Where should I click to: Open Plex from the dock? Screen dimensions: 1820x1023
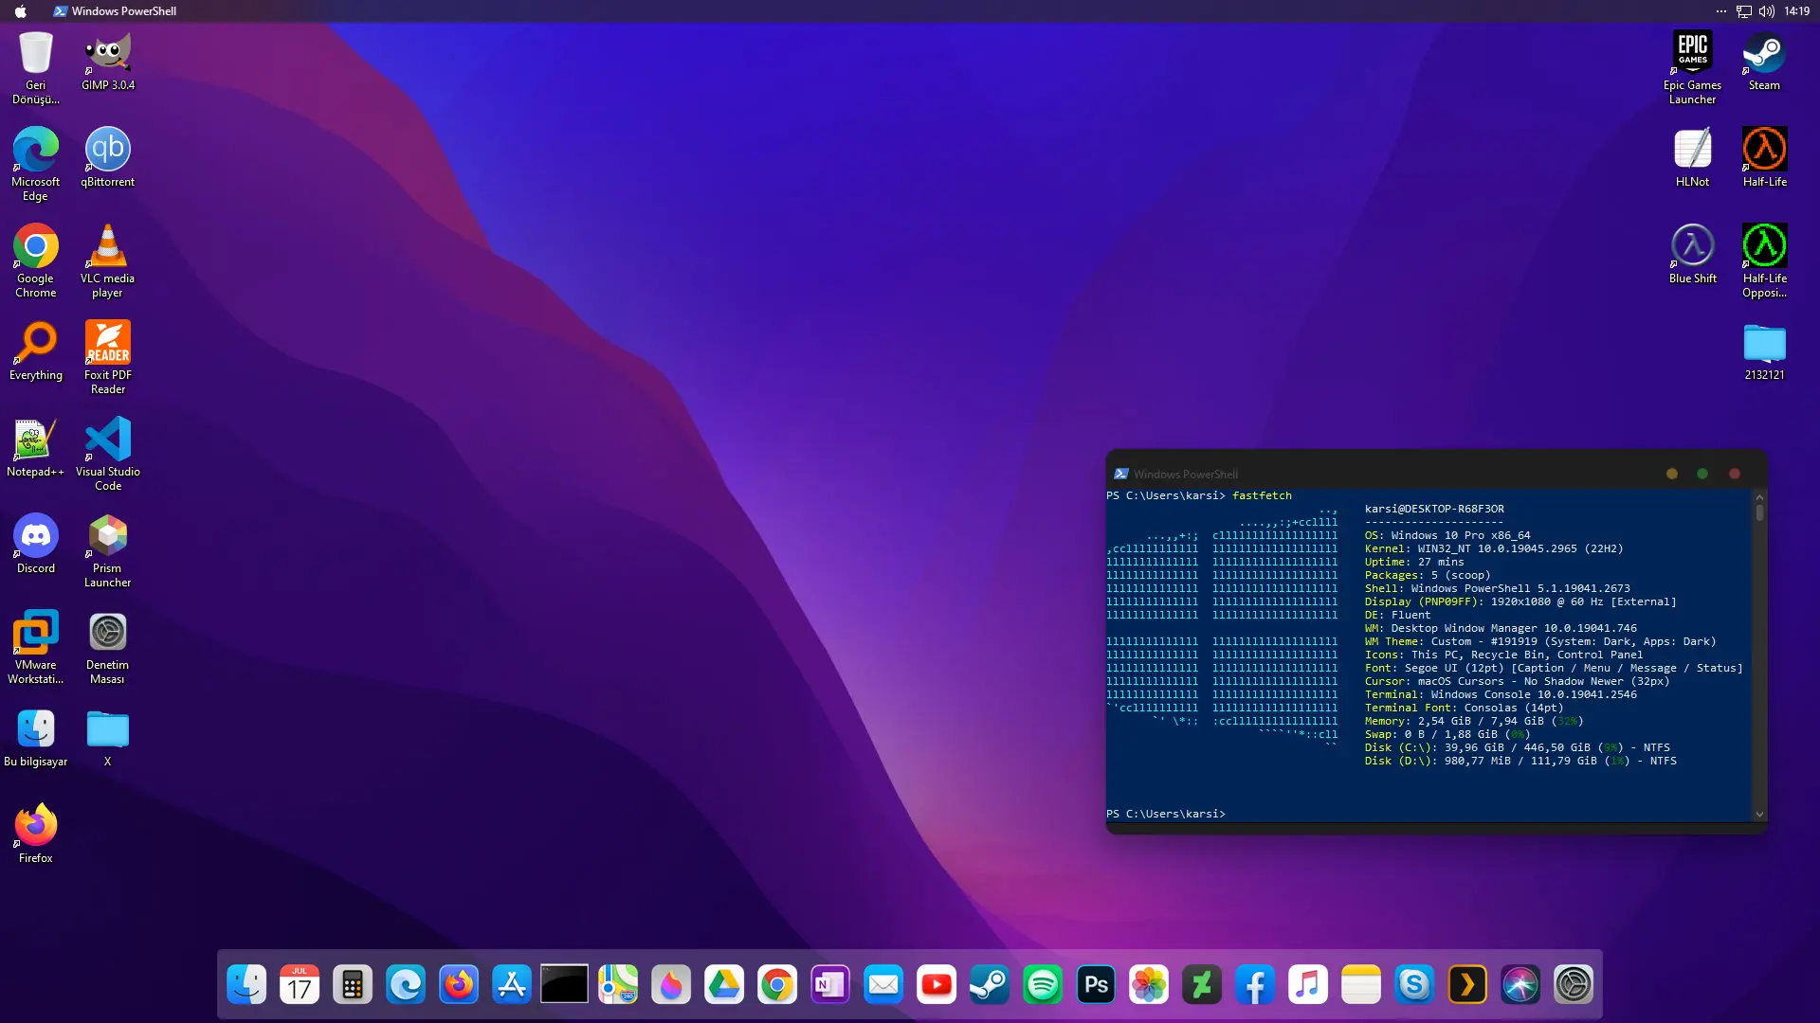point(1467,985)
